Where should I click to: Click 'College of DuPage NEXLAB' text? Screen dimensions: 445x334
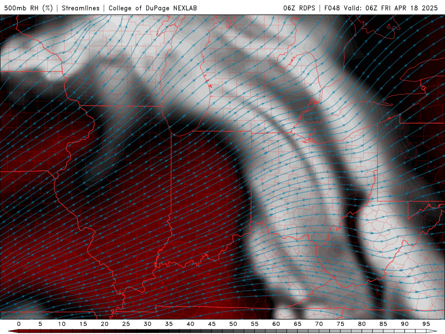click(152, 8)
